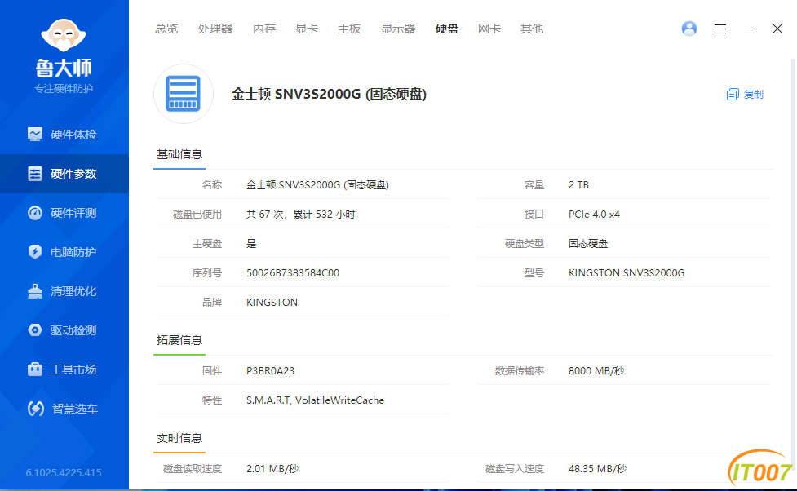The image size is (797, 491).
Task: Open 驱动检测 driver check
Action: click(64, 330)
